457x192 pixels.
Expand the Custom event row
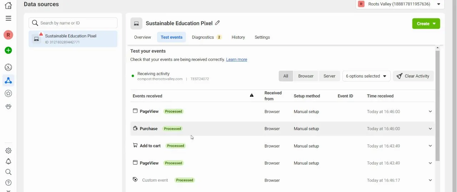(x=430, y=180)
